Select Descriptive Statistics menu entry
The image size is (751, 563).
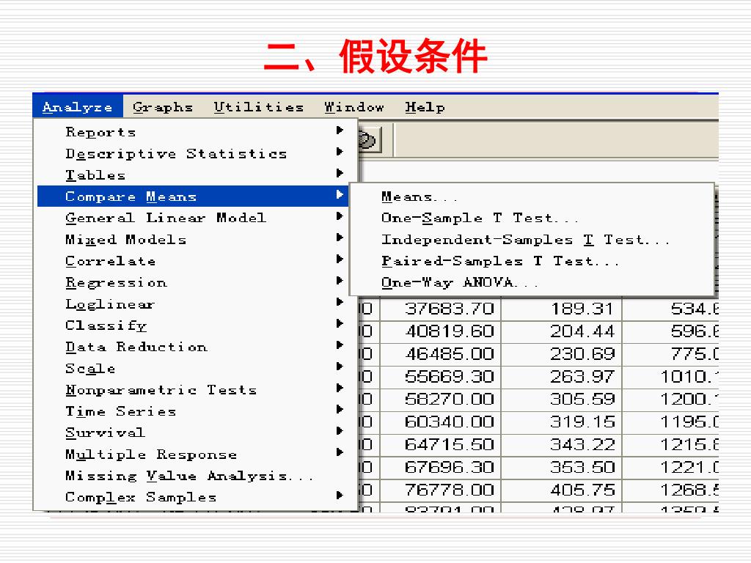click(191, 153)
